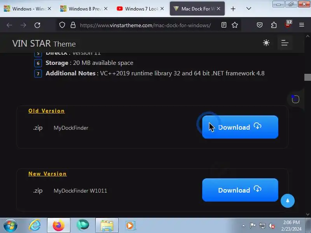Download the New Version MyDockFinder W1011
The image size is (311, 233).
click(240, 190)
